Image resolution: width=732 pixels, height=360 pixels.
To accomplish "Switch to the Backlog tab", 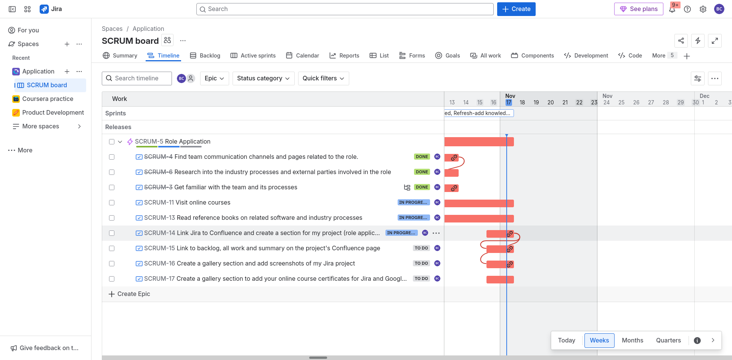I will (x=205, y=56).
